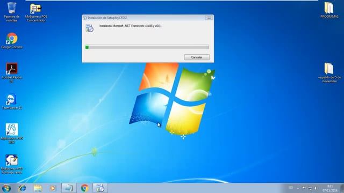This screenshot has height=193, width=344.
Task: Open the MyBusiness POS 2012 shortcut
Action: point(12,133)
